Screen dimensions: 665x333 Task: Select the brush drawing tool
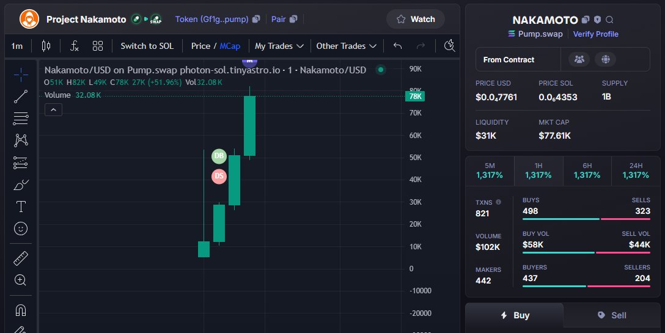pos(20,185)
